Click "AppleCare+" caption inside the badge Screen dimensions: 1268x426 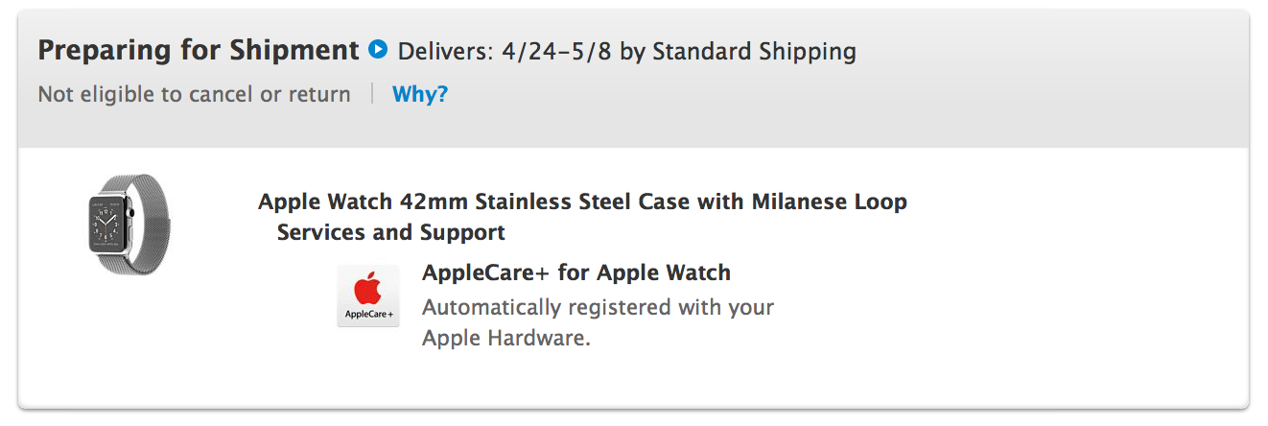(x=368, y=315)
